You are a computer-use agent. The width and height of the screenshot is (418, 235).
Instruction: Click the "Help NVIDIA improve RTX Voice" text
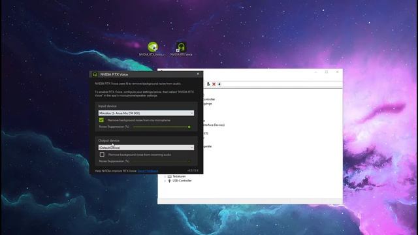(116, 171)
